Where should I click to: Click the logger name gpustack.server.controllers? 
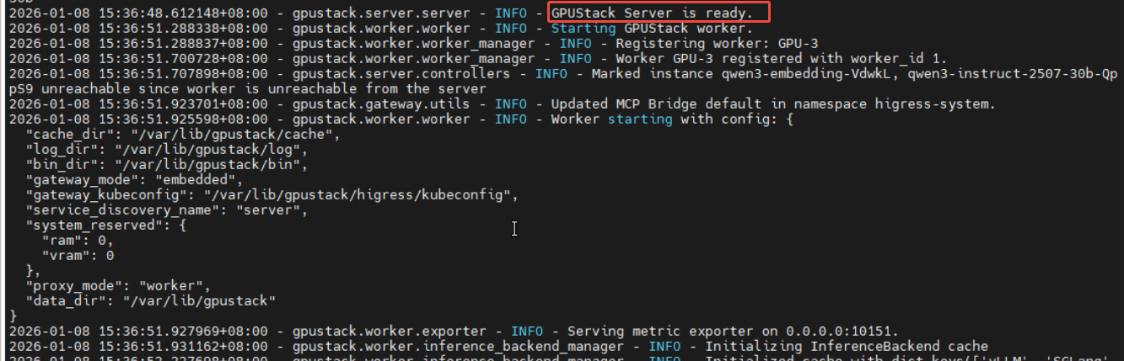coord(401,73)
